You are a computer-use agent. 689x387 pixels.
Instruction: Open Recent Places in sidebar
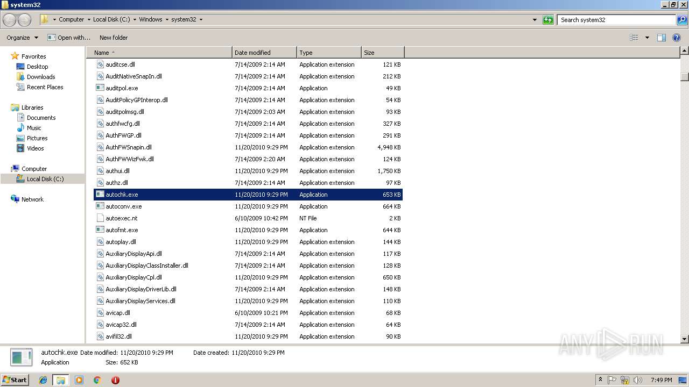click(x=45, y=87)
